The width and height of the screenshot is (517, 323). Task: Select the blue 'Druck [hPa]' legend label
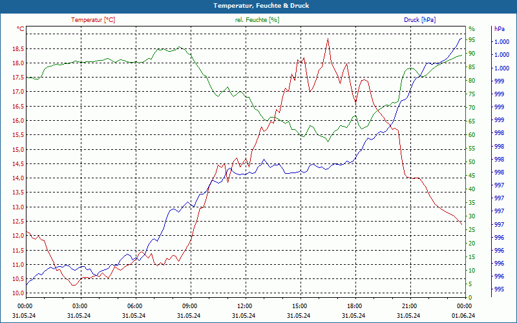[x=419, y=20]
